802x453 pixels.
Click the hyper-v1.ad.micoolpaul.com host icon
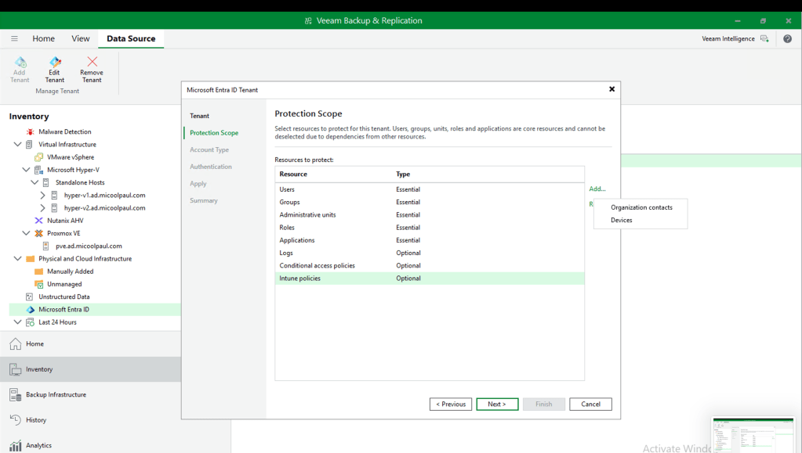pyautogui.click(x=54, y=195)
